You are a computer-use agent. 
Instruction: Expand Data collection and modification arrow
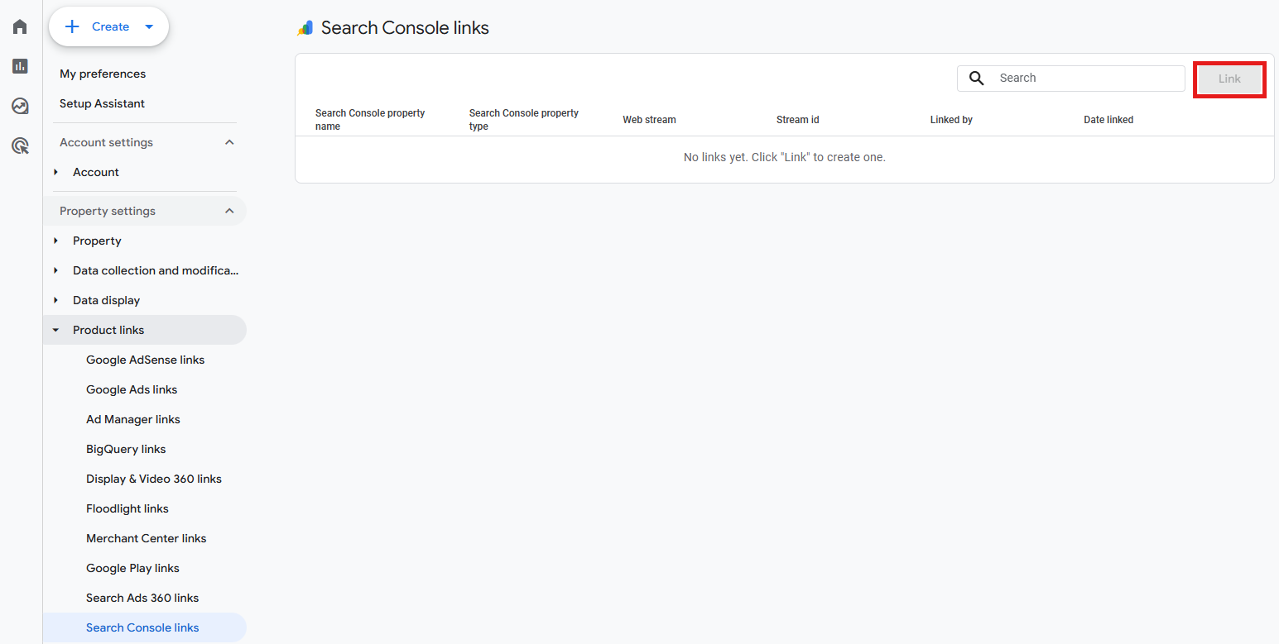click(55, 270)
